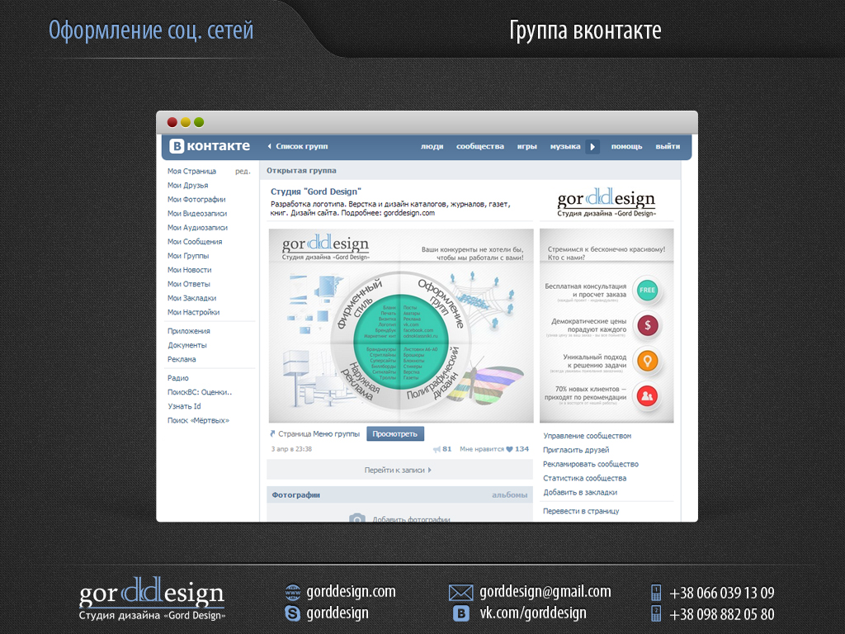Click Пригласить друзей link

coord(576,450)
